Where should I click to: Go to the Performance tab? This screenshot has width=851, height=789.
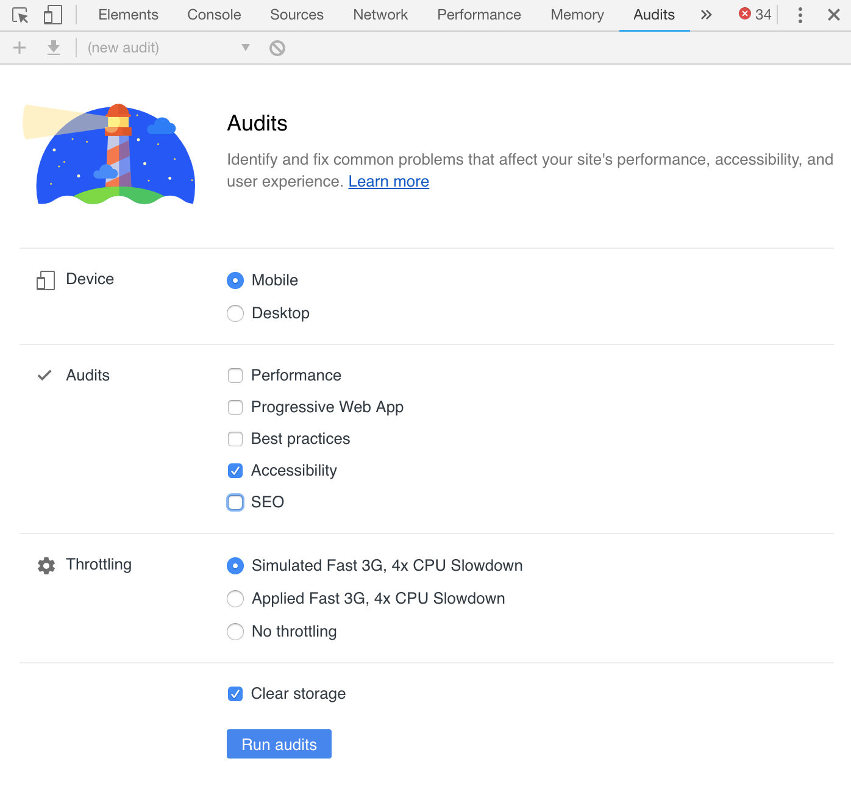[479, 15]
